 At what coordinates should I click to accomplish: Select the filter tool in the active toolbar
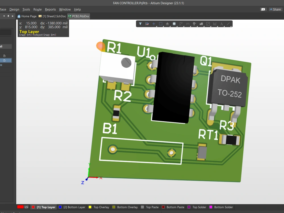coord(140,24)
